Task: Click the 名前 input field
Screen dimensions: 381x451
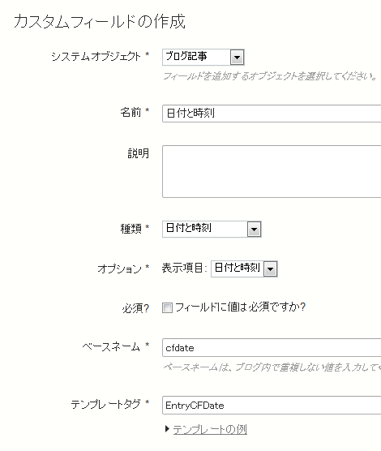Action: point(272,114)
